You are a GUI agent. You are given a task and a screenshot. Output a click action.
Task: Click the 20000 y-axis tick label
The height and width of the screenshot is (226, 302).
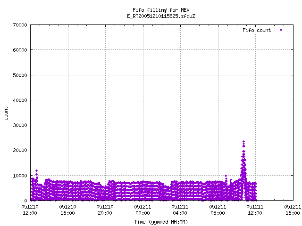[x=20, y=150]
